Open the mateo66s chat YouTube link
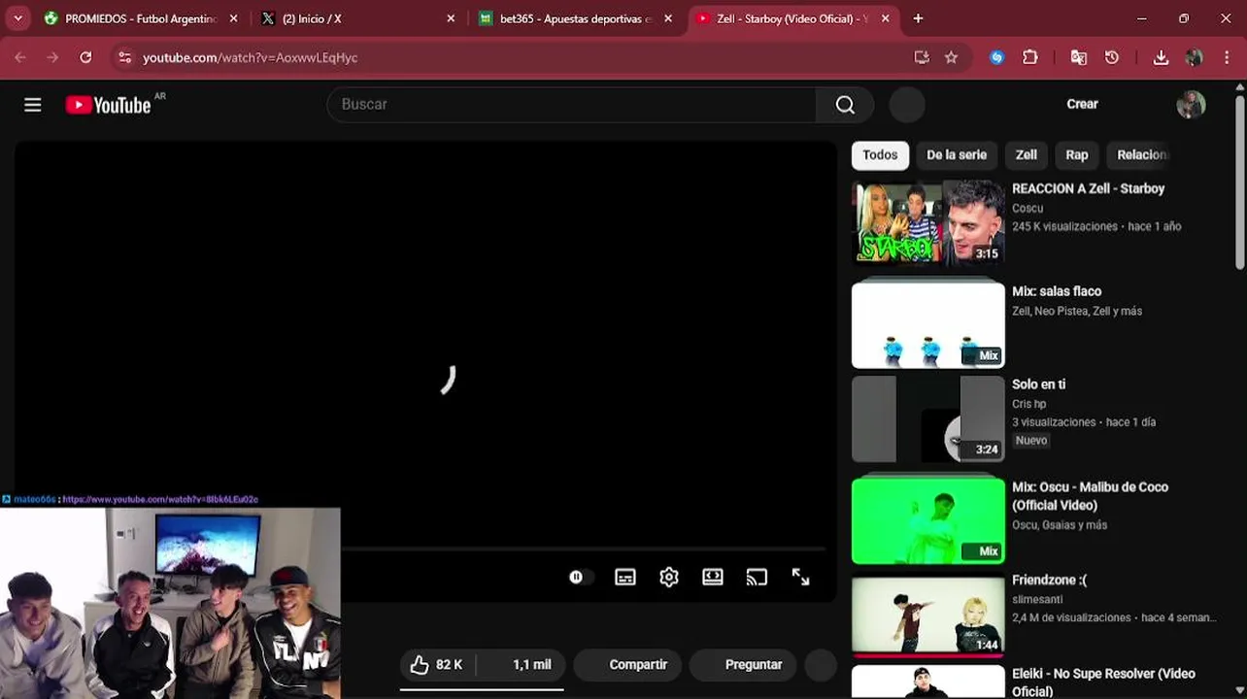1247x699 pixels. [x=160, y=499]
